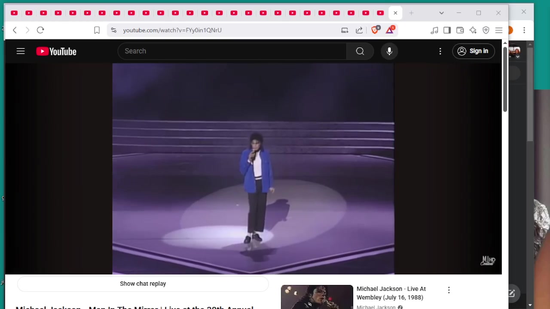Open options menu for Wembley video suggestion
Viewport: 550px width, 309px height.
(x=449, y=291)
